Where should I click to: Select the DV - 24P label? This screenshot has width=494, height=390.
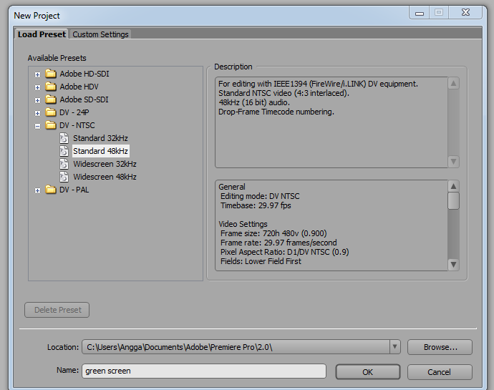point(74,112)
